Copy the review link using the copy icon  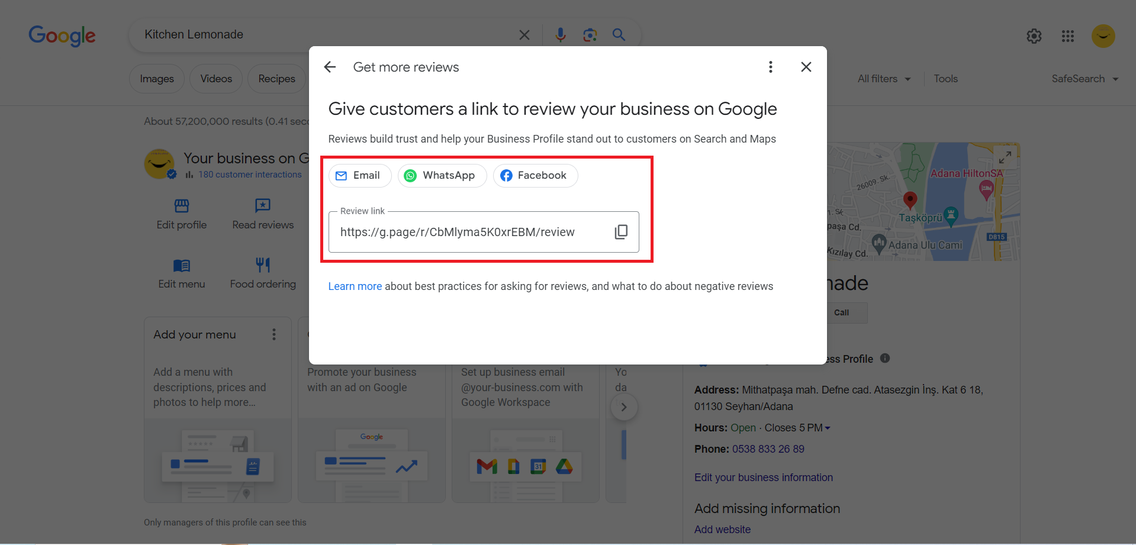[621, 231]
